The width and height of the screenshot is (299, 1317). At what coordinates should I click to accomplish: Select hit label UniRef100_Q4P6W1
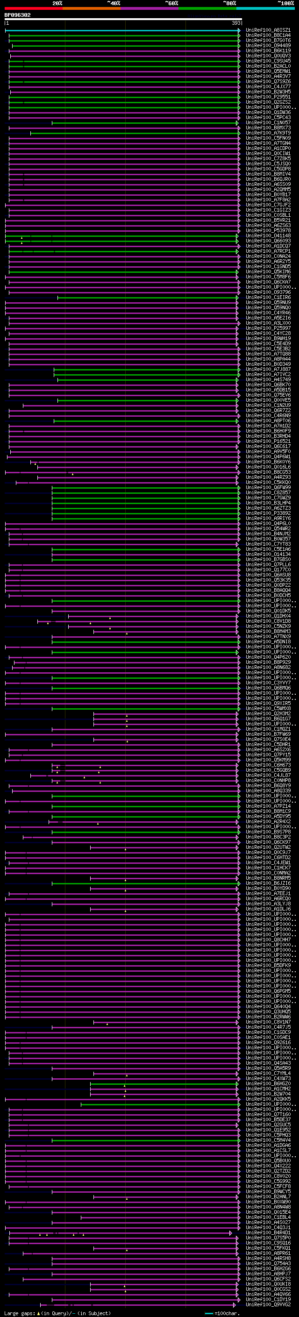[x=268, y=457]
